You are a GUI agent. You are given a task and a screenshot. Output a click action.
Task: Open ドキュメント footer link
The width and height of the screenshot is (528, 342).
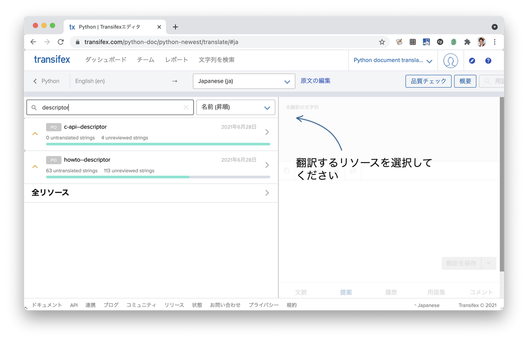(47, 305)
